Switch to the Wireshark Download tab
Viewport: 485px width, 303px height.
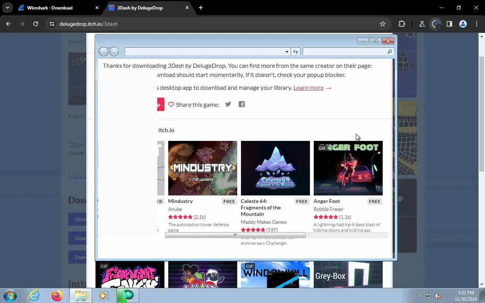pos(59,8)
